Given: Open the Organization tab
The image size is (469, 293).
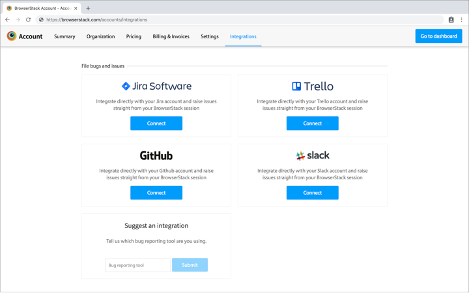Looking at the screenshot, I should [100, 36].
